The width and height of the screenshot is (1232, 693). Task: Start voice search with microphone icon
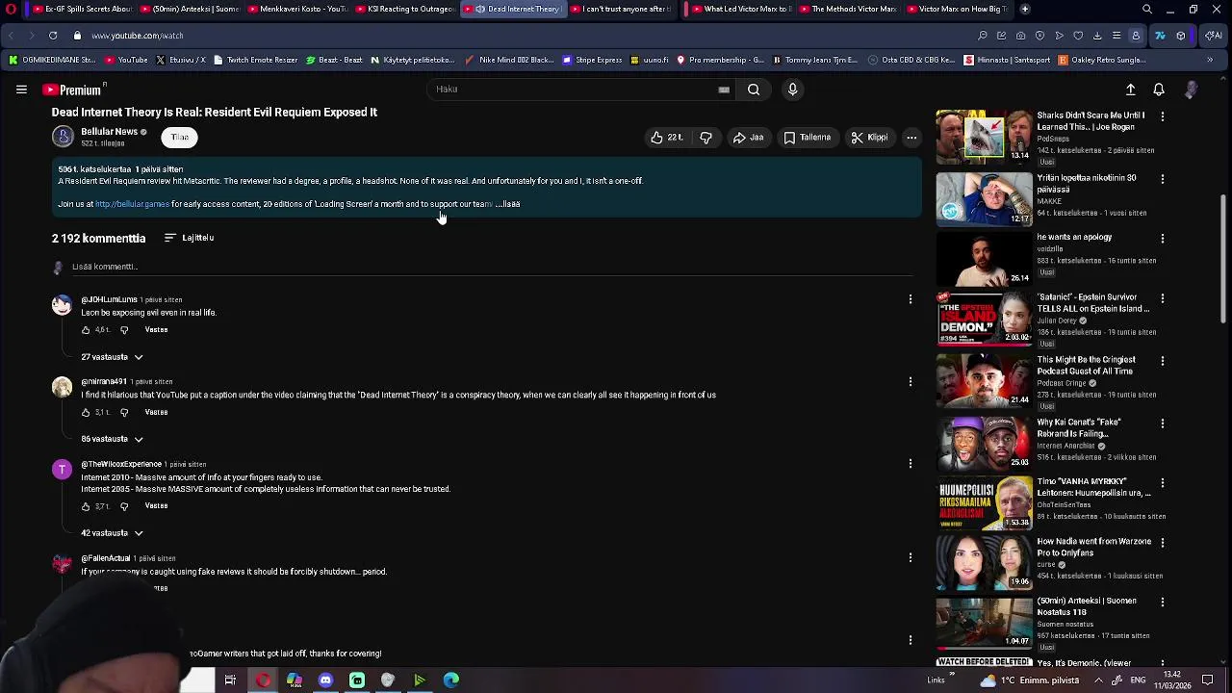click(x=792, y=90)
